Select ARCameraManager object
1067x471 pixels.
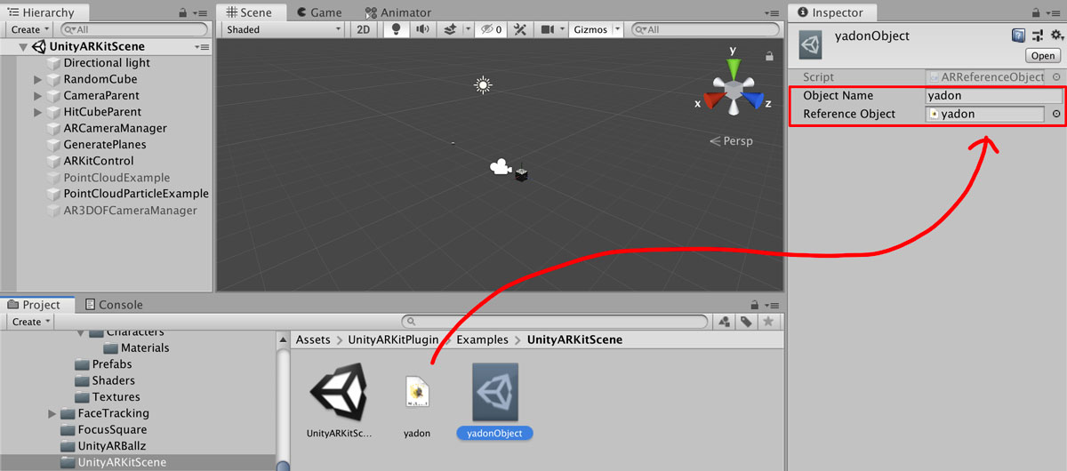click(x=116, y=128)
